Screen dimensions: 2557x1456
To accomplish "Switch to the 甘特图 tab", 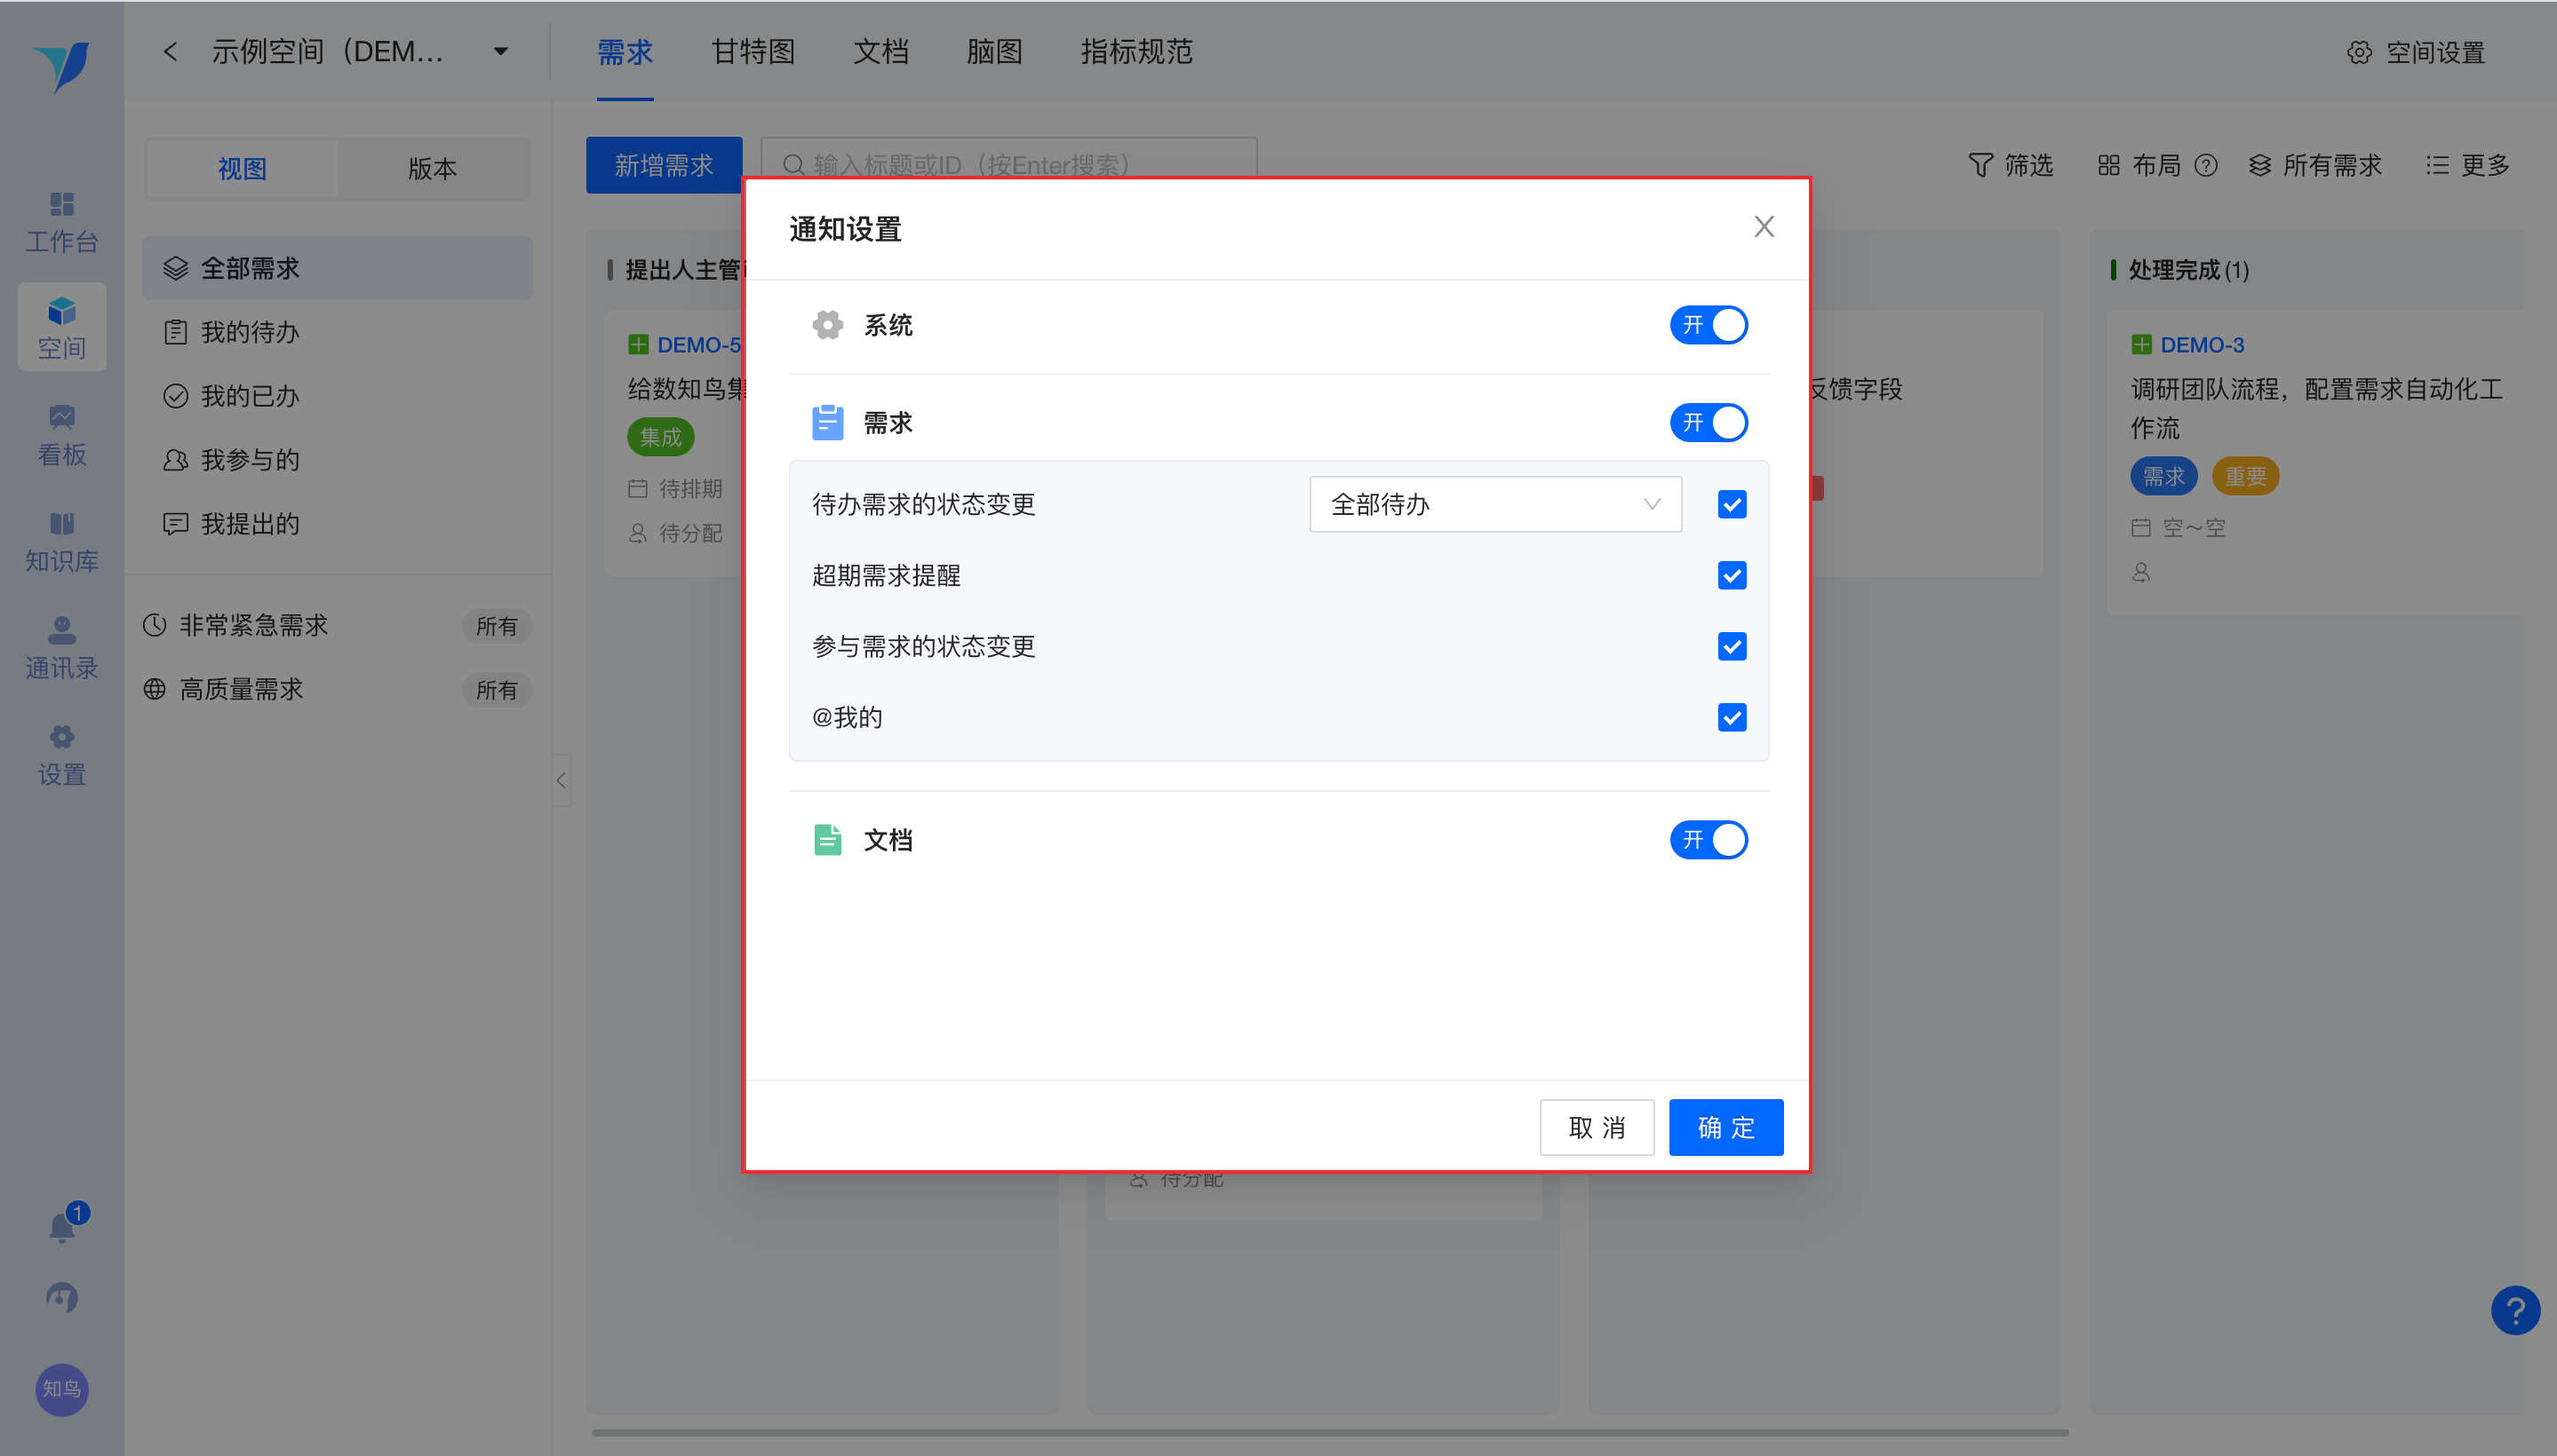I will [x=753, y=52].
